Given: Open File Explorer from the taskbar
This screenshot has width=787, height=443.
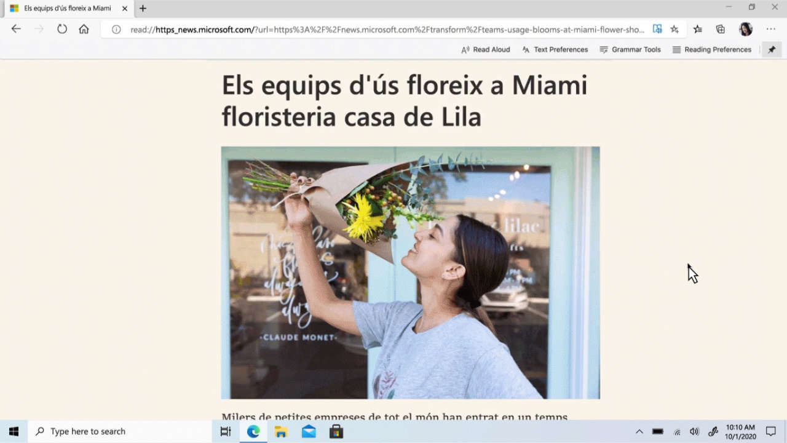Looking at the screenshot, I should (x=281, y=431).
